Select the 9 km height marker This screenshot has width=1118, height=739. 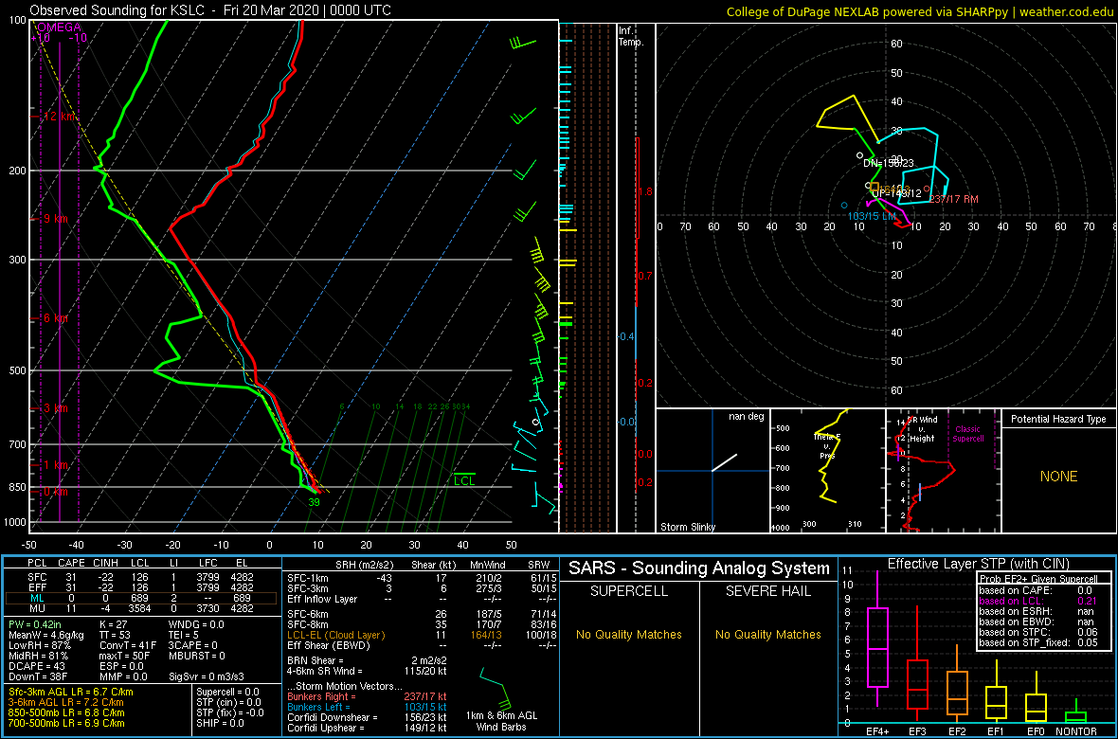point(56,219)
